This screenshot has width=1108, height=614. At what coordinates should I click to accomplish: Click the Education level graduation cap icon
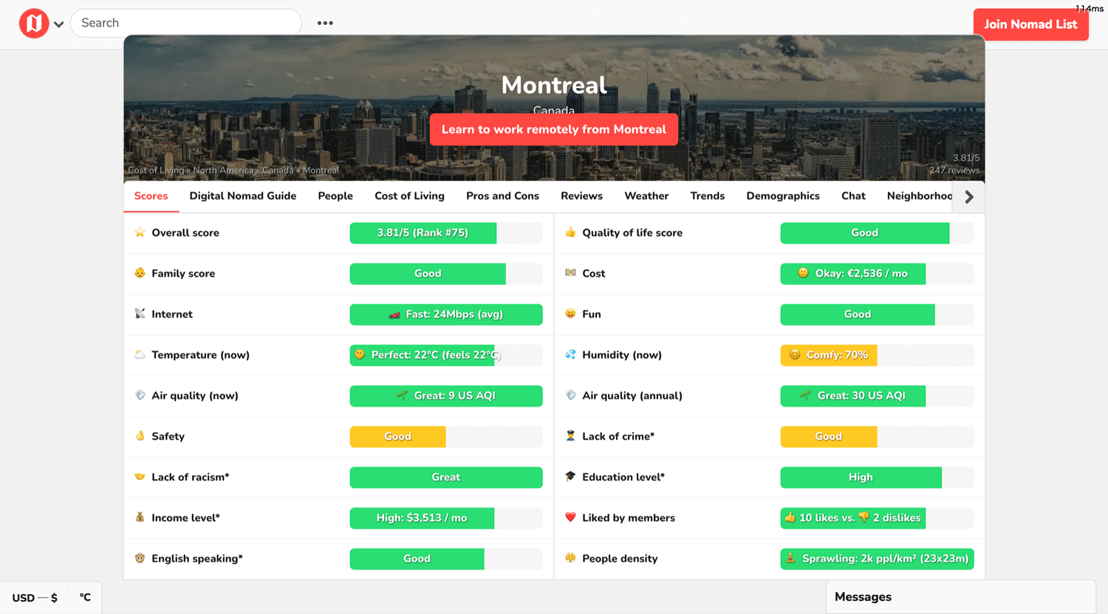click(x=570, y=477)
